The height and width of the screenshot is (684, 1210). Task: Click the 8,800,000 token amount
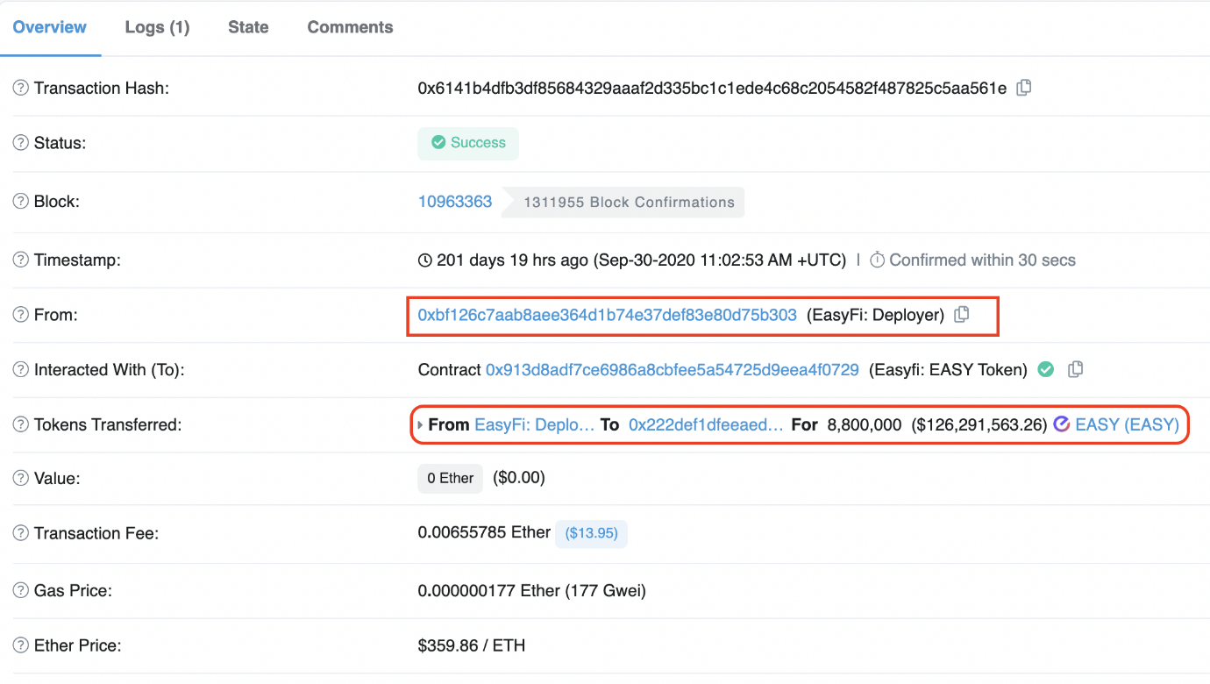coord(865,424)
